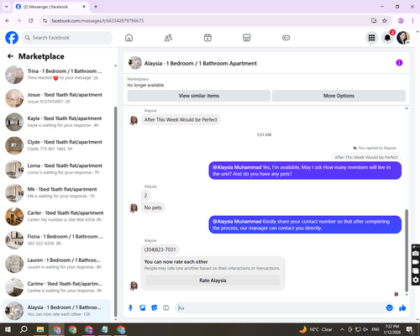
Task: Click the install app icon in address bar
Action: [x=374, y=21]
